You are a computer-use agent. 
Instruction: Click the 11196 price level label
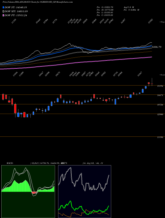160,137
